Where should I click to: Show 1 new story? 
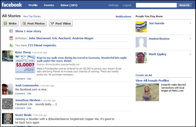pyautogui.click(x=28, y=31)
